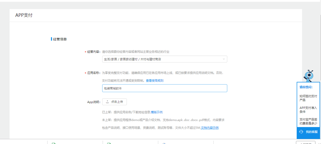Click the App说明 field label
This screenshot has height=144, width=321.
click(94, 102)
